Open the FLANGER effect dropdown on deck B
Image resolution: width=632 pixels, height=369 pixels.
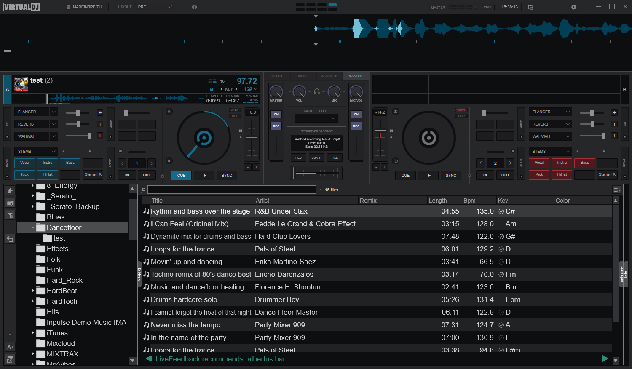(x=550, y=112)
